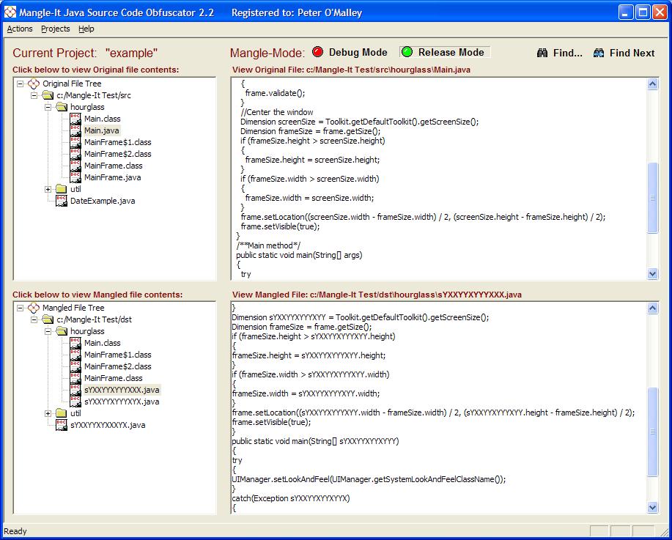Click scrollbar thumb in Original File view

coord(652,198)
